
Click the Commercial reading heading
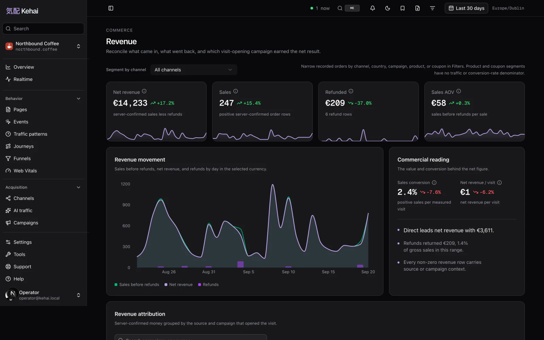point(423,159)
